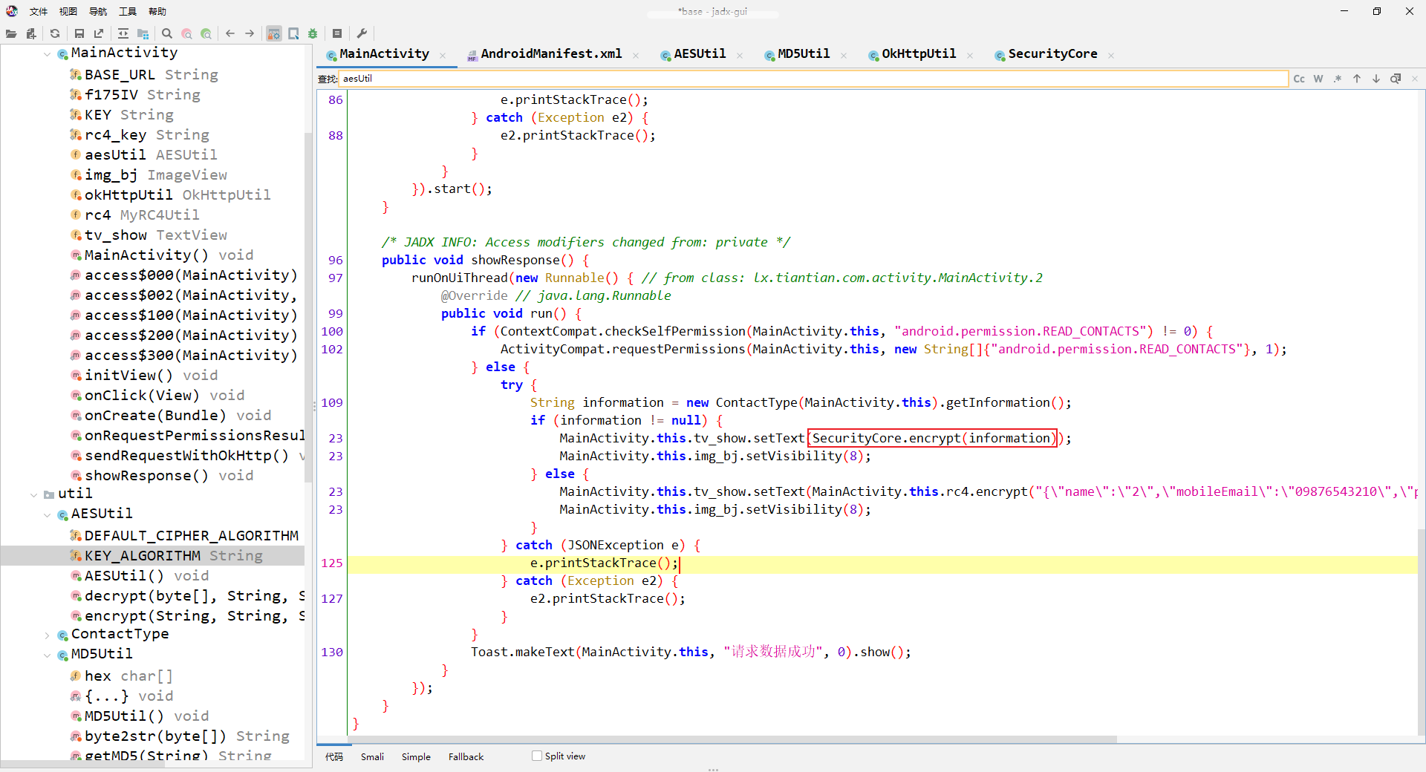
Task: Switch to Fallback code view
Action: [466, 756]
